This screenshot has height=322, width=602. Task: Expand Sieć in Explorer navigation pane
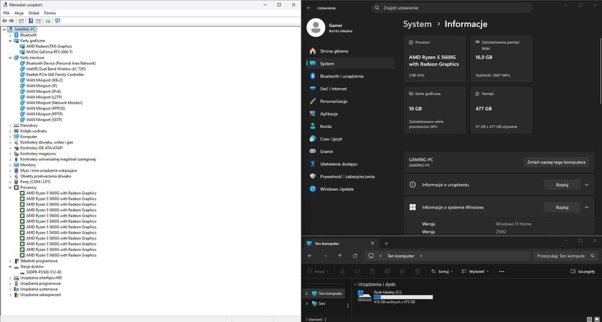coord(306,303)
